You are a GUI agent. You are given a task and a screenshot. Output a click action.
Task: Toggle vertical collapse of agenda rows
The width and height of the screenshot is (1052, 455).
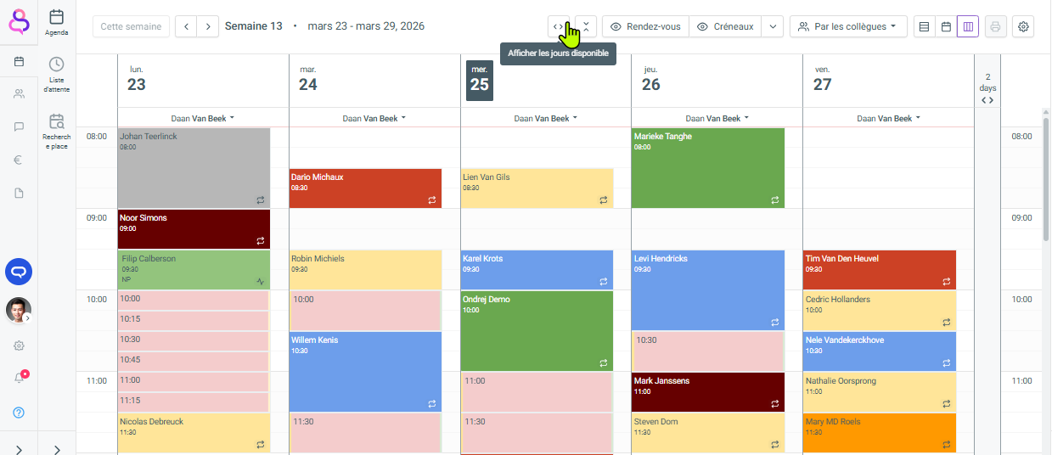tap(586, 26)
